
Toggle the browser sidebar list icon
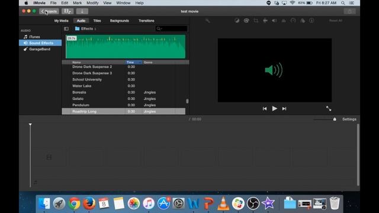coord(66,29)
